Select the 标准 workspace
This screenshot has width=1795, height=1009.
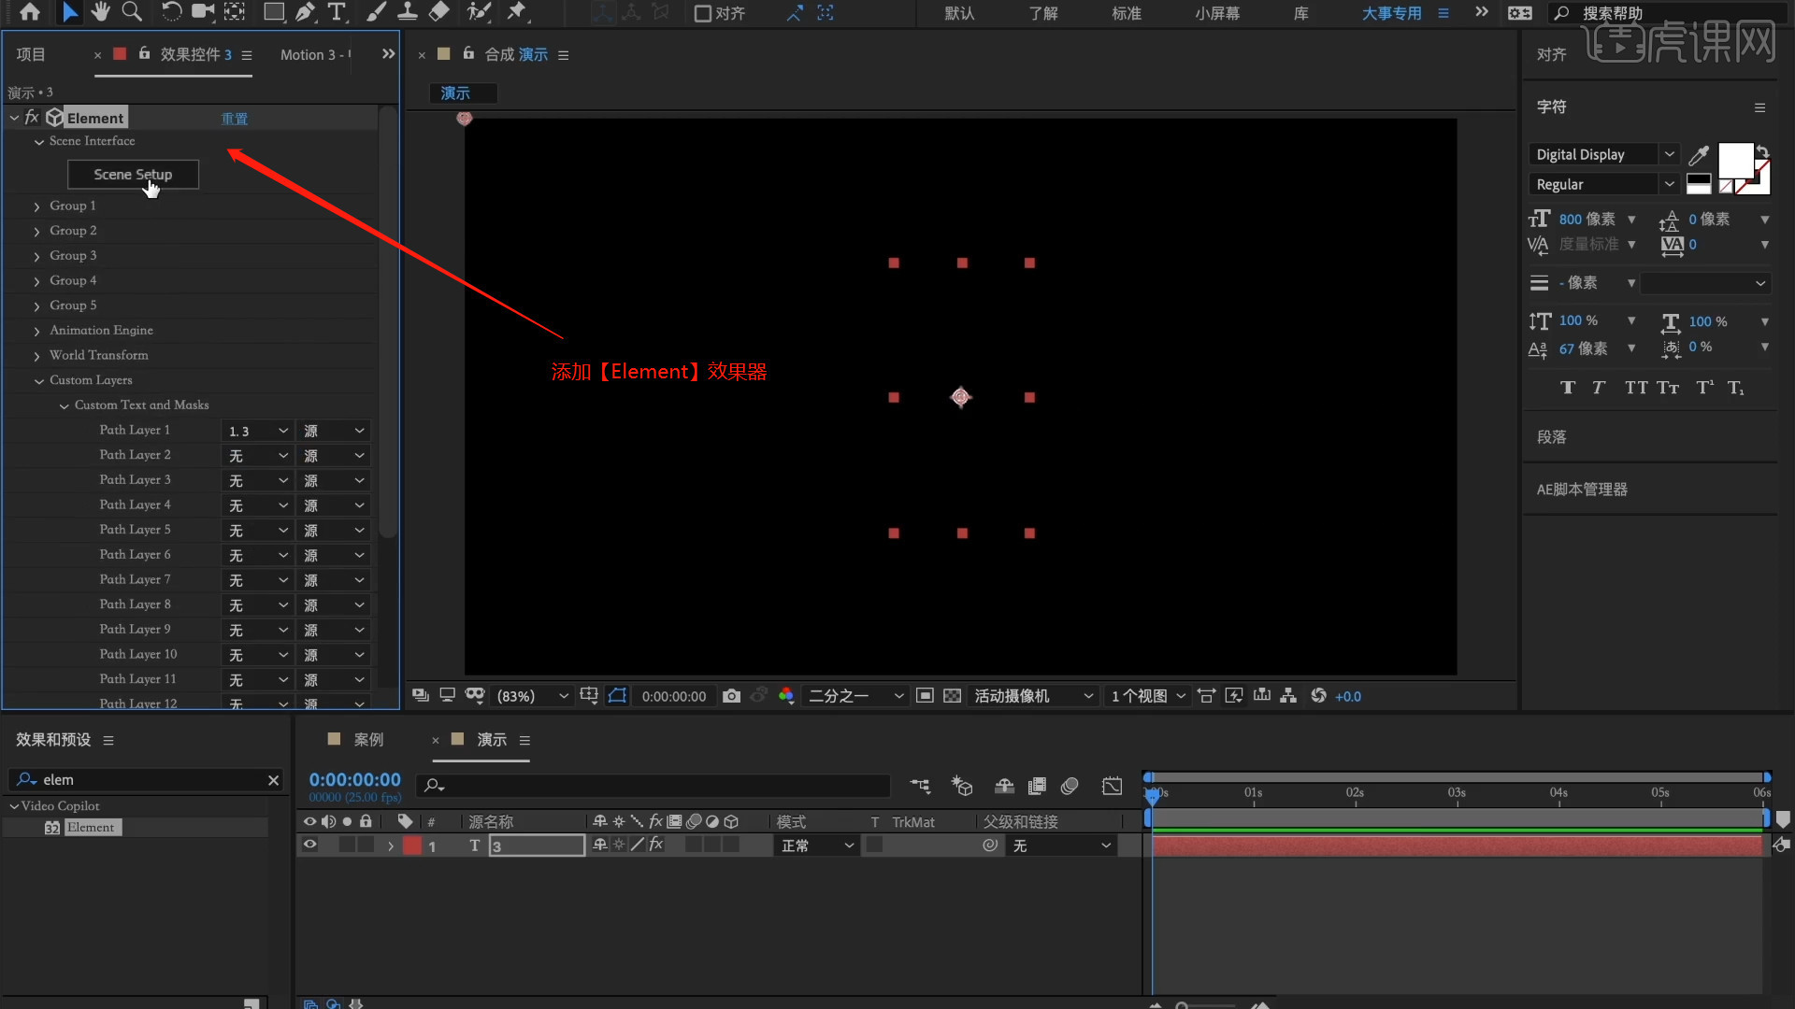click(1127, 13)
